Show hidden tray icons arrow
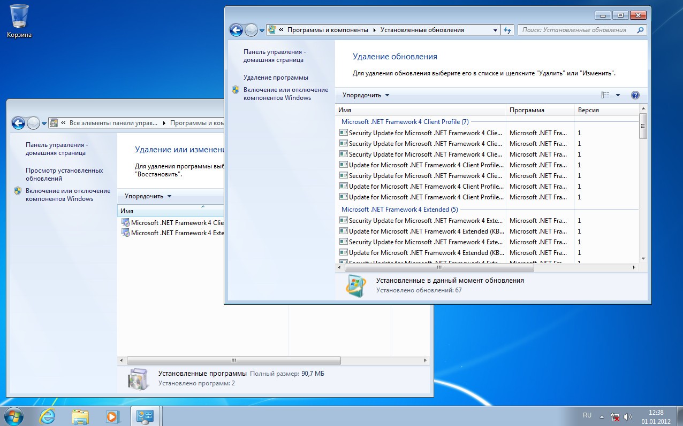The image size is (683, 426). coord(602,416)
